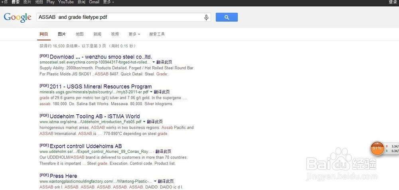Click the result count text 获得约 16,500 条结果
Image resolution: width=399 pixels, height=190 pixels.
59,46
